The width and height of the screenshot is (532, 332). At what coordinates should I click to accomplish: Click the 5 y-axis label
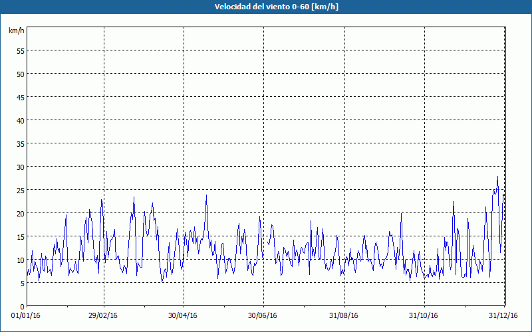pyautogui.click(x=23, y=284)
